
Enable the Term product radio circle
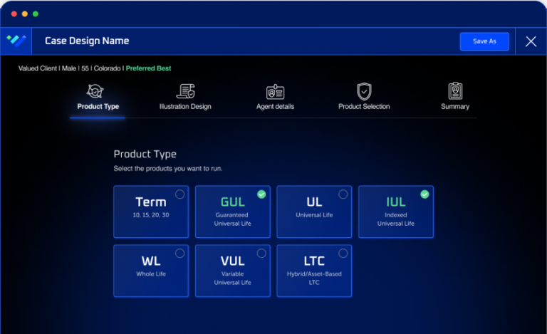pyautogui.click(x=179, y=194)
